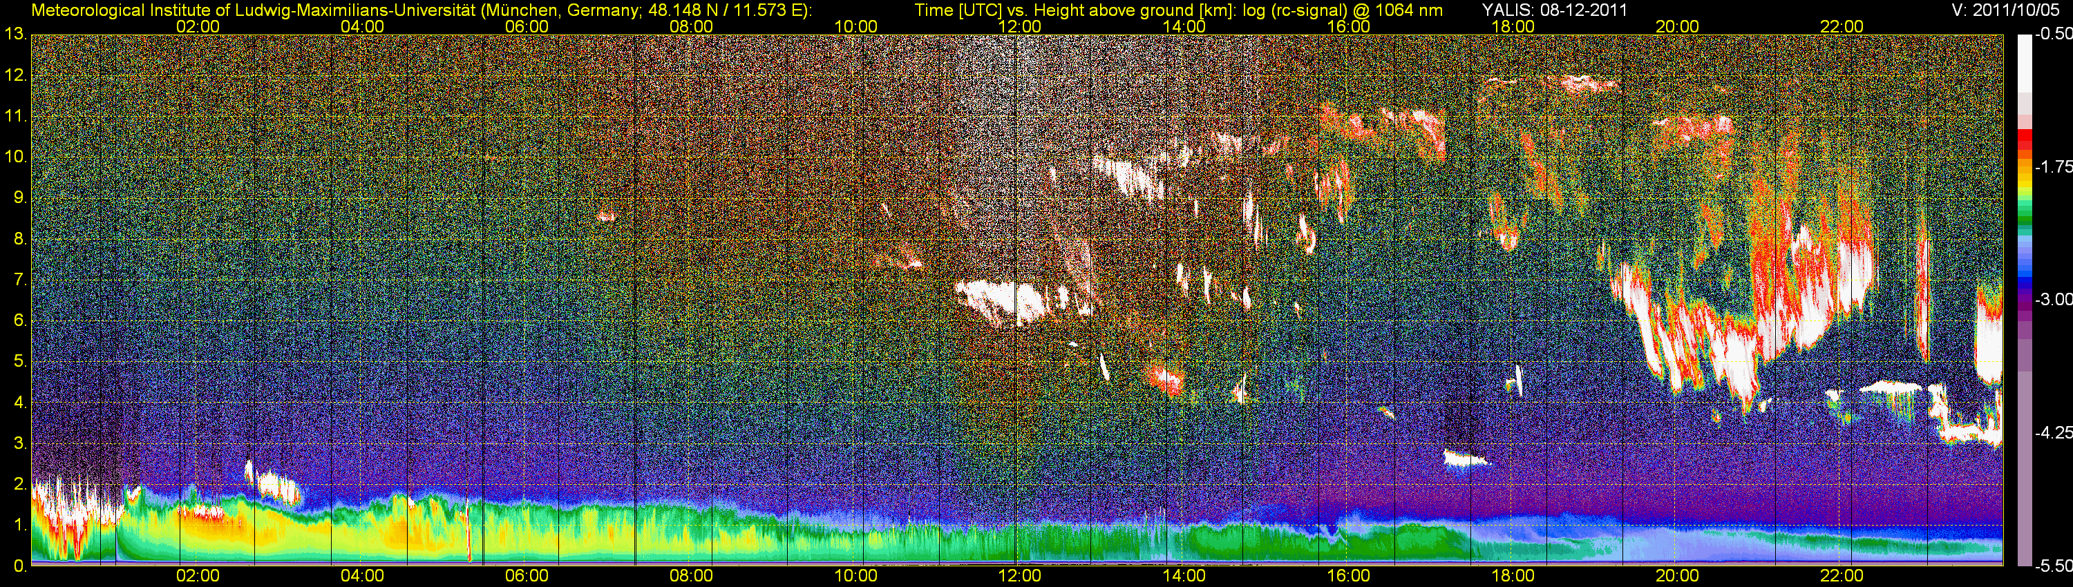Click the '04:00' label on the bottom time axis
2073x587 pixels.
coord(362,577)
